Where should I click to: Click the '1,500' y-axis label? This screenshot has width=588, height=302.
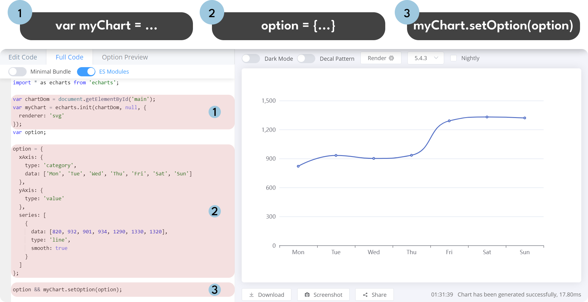pos(268,101)
